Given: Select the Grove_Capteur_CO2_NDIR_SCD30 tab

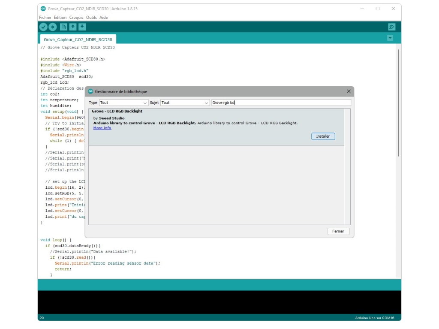Looking at the screenshot, I should 78,39.
